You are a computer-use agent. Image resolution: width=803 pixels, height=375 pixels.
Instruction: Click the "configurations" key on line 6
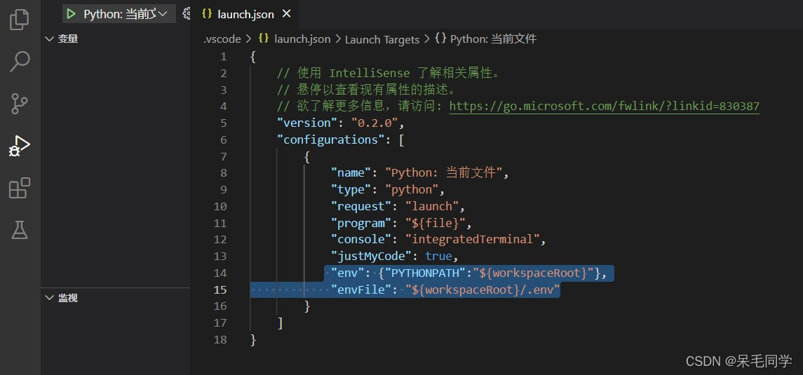(331, 139)
